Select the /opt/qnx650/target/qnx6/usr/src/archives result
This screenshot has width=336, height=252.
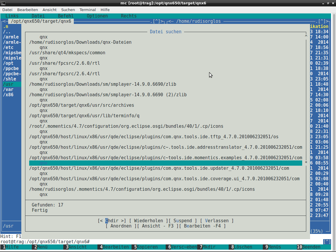click(x=82, y=105)
